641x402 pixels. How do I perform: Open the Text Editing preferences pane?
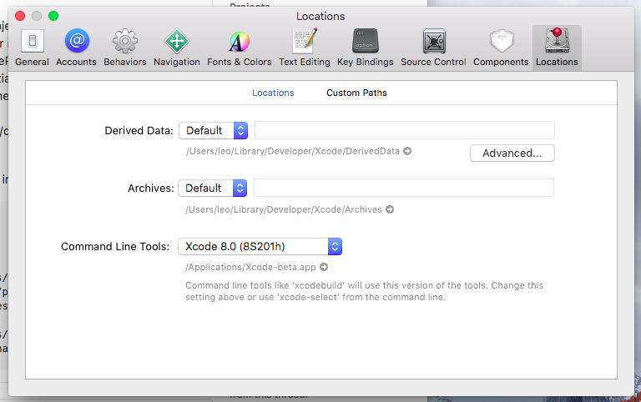(x=305, y=48)
